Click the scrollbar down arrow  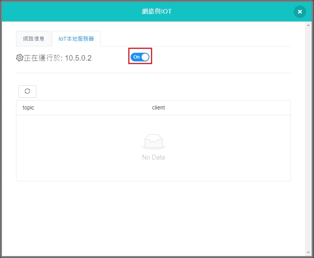pyautogui.click(x=309, y=253)
